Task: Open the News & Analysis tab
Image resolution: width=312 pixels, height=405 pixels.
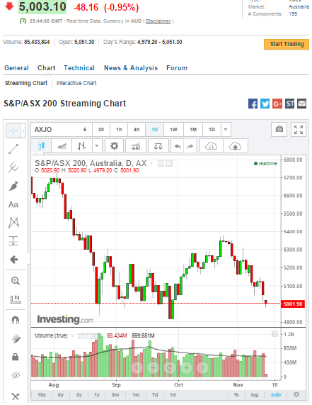Action: (x=131, y=68)
